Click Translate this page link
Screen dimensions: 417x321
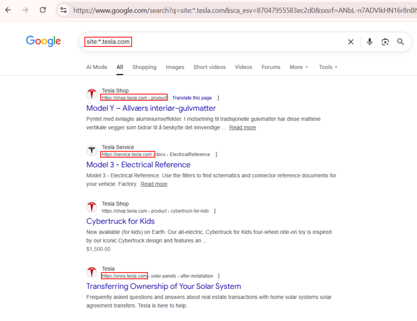[192, 98]
